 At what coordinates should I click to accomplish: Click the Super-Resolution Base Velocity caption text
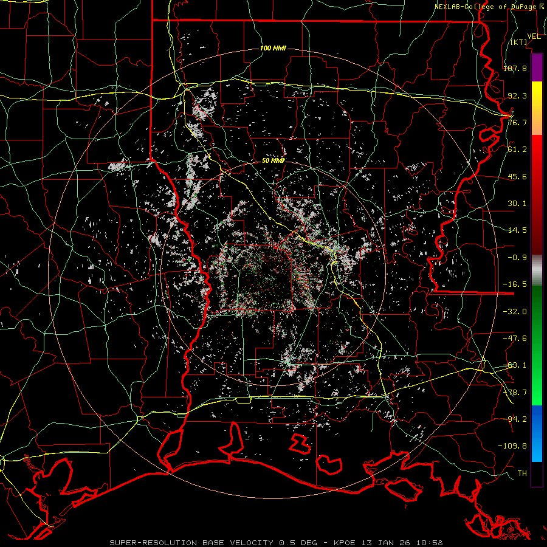pos(276,543)
